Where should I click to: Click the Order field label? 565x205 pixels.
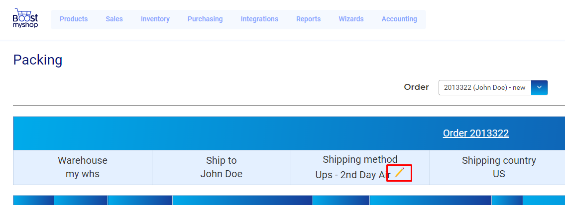416,87
